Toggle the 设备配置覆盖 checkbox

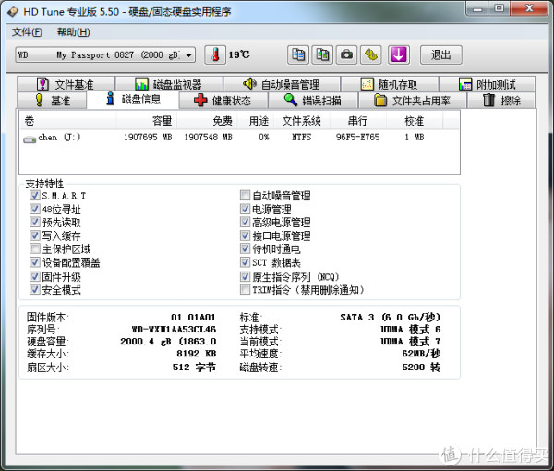35,262
